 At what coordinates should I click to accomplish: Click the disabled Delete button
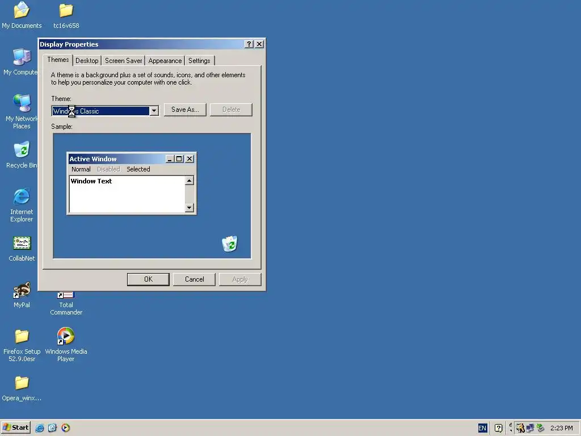[231, 110]
